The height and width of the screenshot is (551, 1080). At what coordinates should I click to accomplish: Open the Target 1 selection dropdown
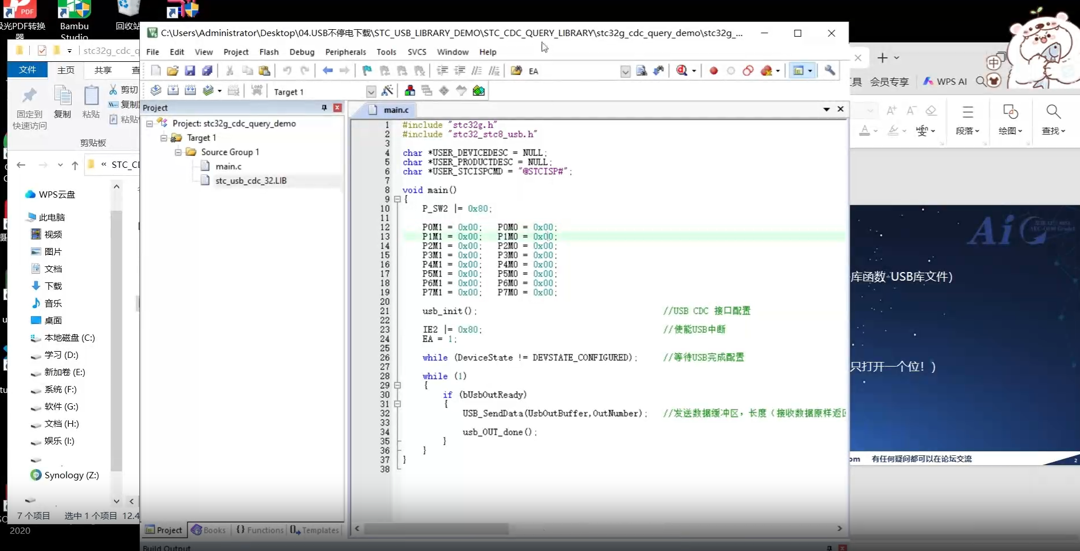click(371, 92)
